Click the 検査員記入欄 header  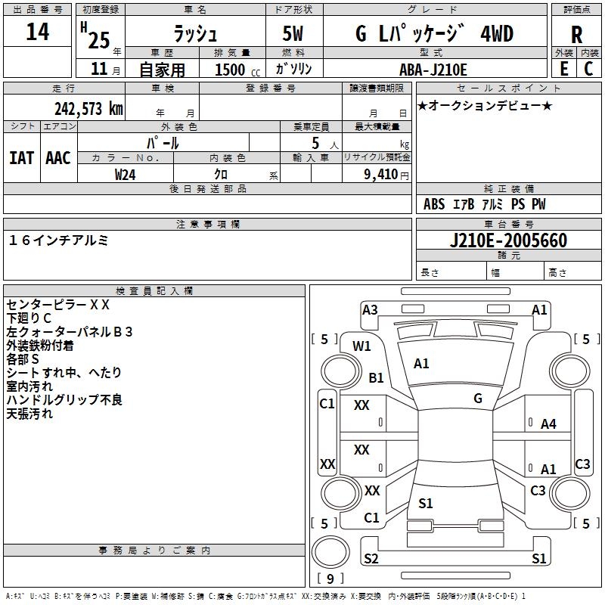point(154,291)
